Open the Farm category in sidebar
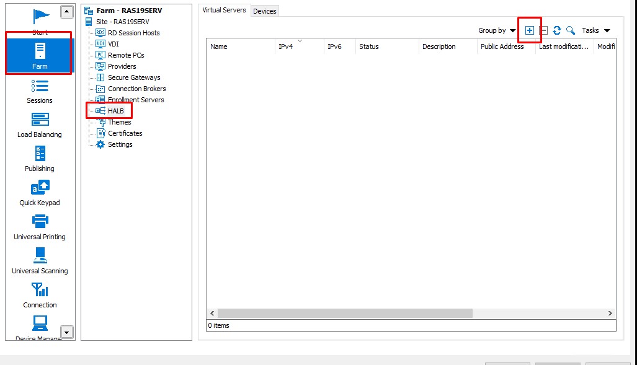Image resolution: width=637 pixels, height=365 pixels. (40, 55)
